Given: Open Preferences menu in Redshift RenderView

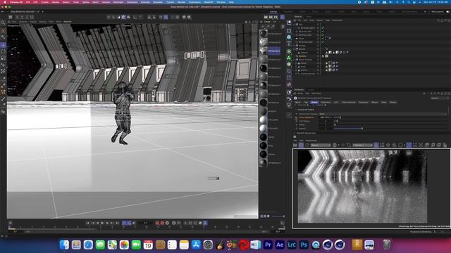Looking at the screenshot, I should click(x=311, y=141).
